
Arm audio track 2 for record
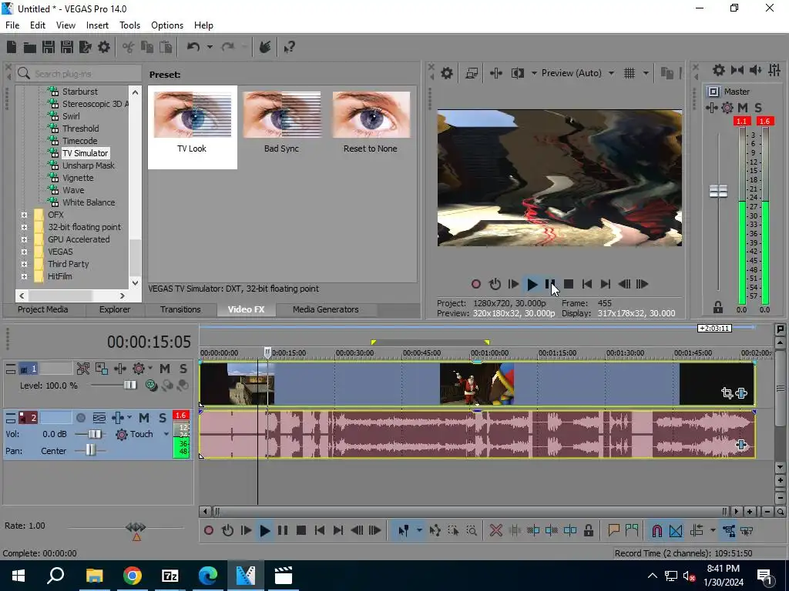[x=80, y=418]
